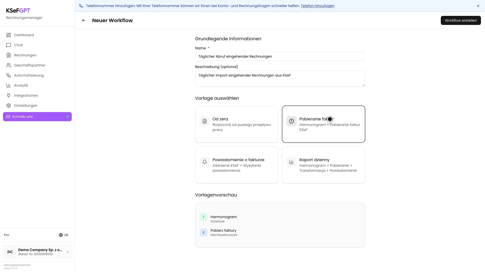Open the DE language selector
The image size is (485, 272).
pyautogui.click(x=64, y=235)
